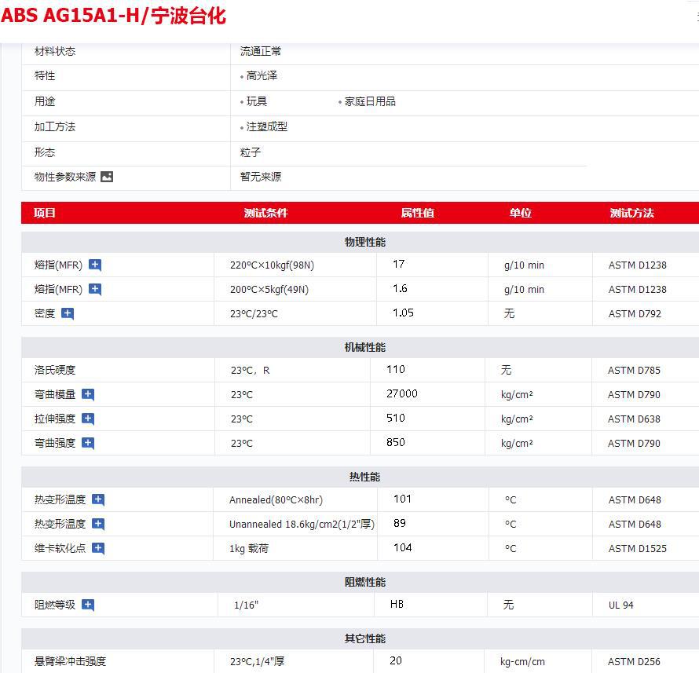
Task: Click the ASTM D638 test method
Action: coord(634,419)
